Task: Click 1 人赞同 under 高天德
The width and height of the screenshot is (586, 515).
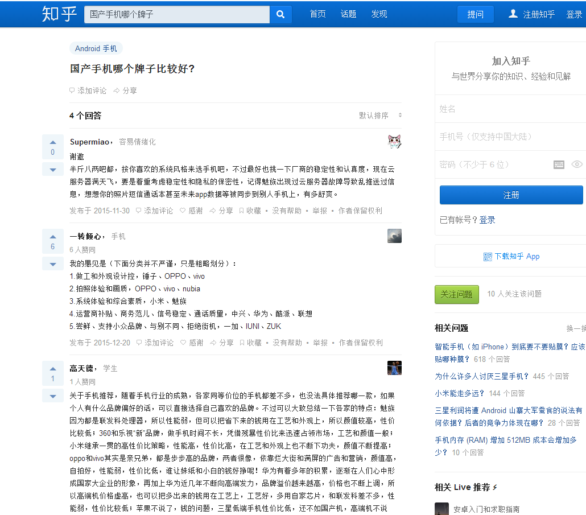Action: [82, 382]
